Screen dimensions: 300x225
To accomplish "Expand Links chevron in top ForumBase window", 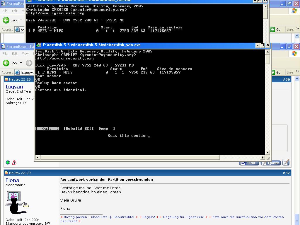I will pos(297,28).
